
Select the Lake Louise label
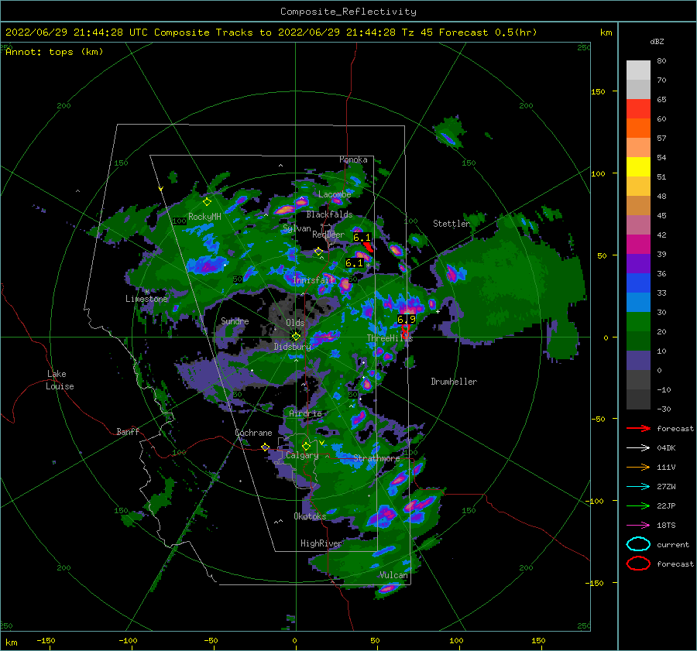pyautogui.click(x=60, y=380)
